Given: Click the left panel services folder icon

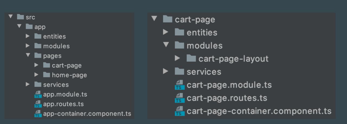Looking at the screenshot, I should tap(38, 85).
